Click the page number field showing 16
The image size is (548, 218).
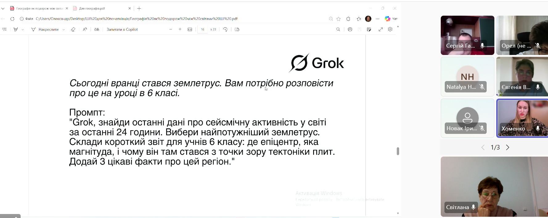tap(202, 29)
